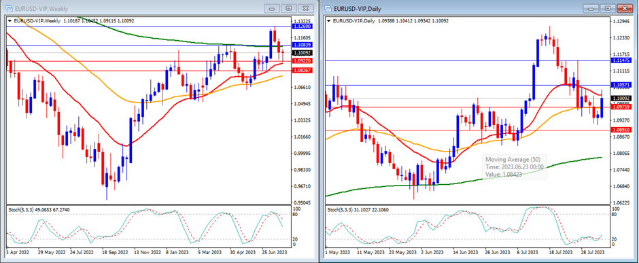This screenshot has width=639, height=263.
Task: Select the blue 1.12690 price label
Action: (302, 26)
